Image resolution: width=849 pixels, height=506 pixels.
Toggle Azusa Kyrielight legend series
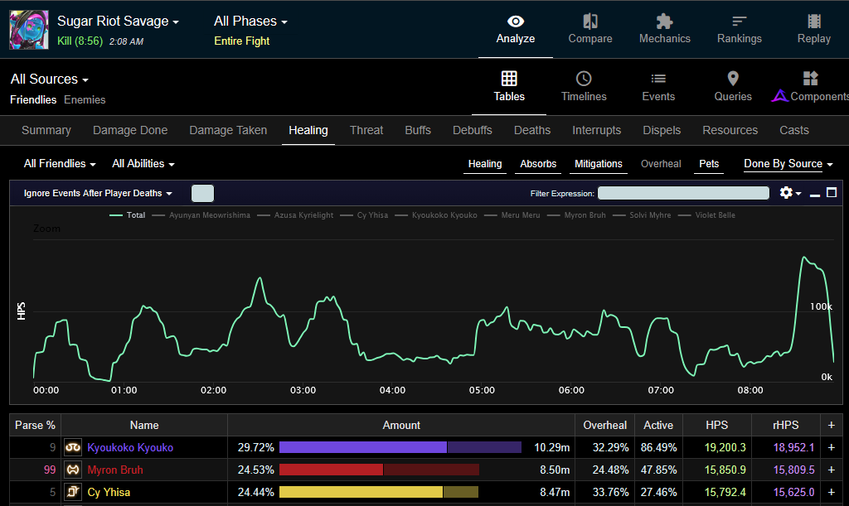tap(303, 215)
